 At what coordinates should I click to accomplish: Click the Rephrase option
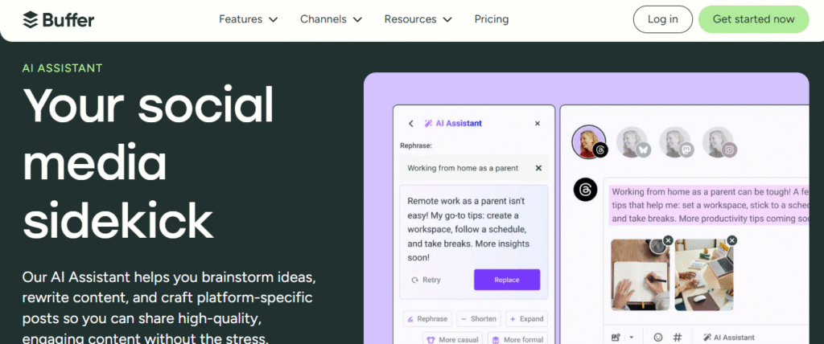point(427,319)
